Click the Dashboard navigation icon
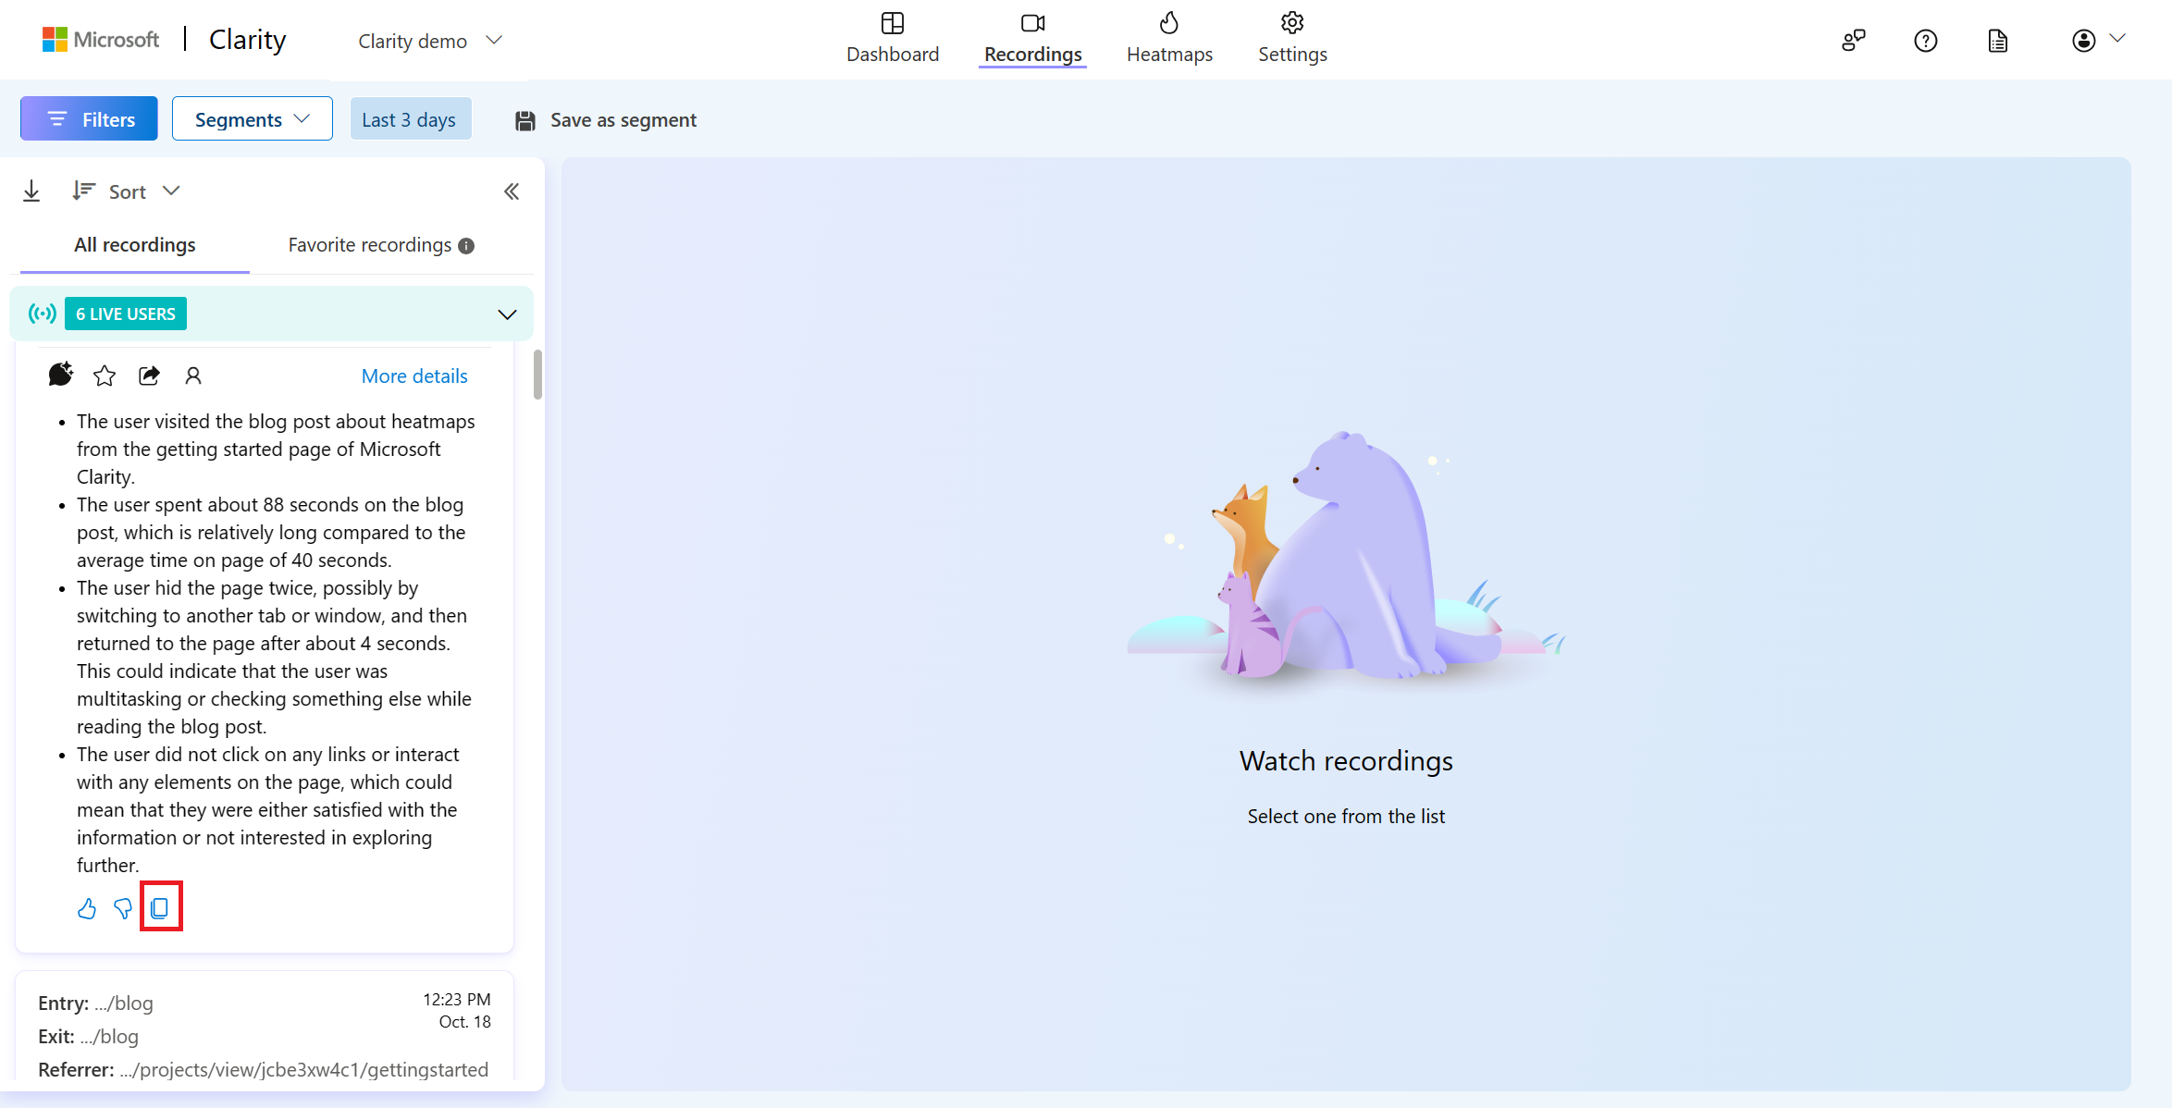The height and width of the screenshot is (1108, 2172). [x=893, y=22]
